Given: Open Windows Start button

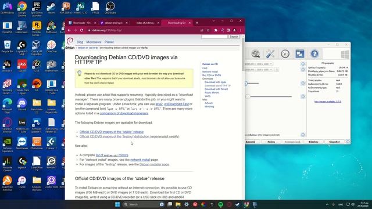Looking at the screenshot, I should pyautogui.click(x=117, y=204).
